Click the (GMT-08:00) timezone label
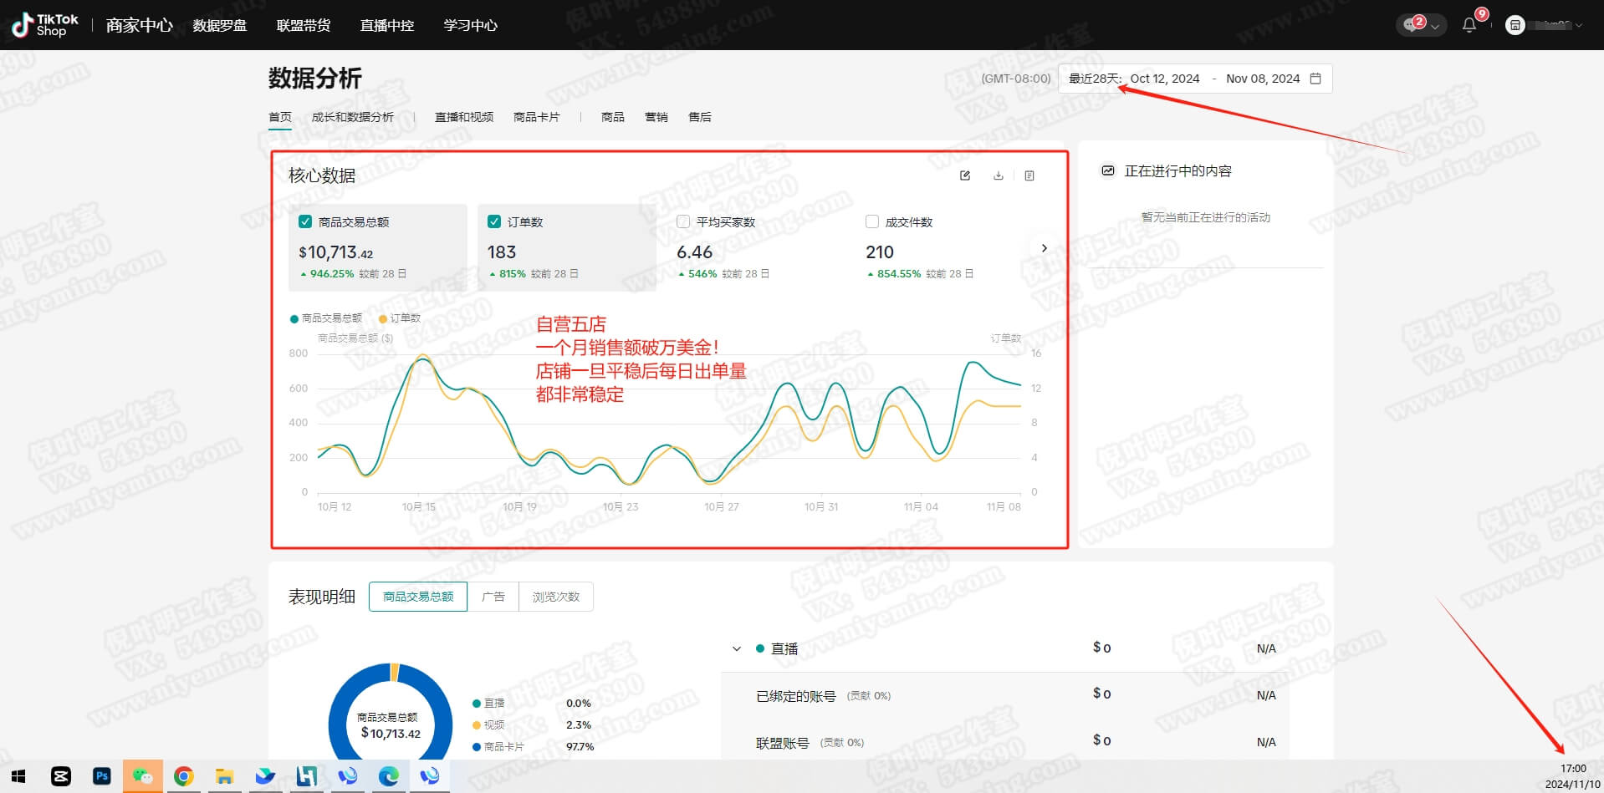 coord(1016,79)
